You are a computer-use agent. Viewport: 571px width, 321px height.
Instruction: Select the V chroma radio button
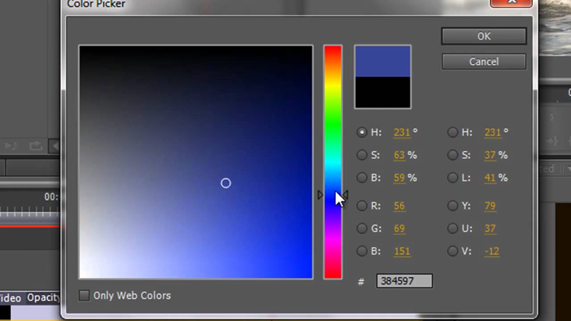(x=453, y=251)
